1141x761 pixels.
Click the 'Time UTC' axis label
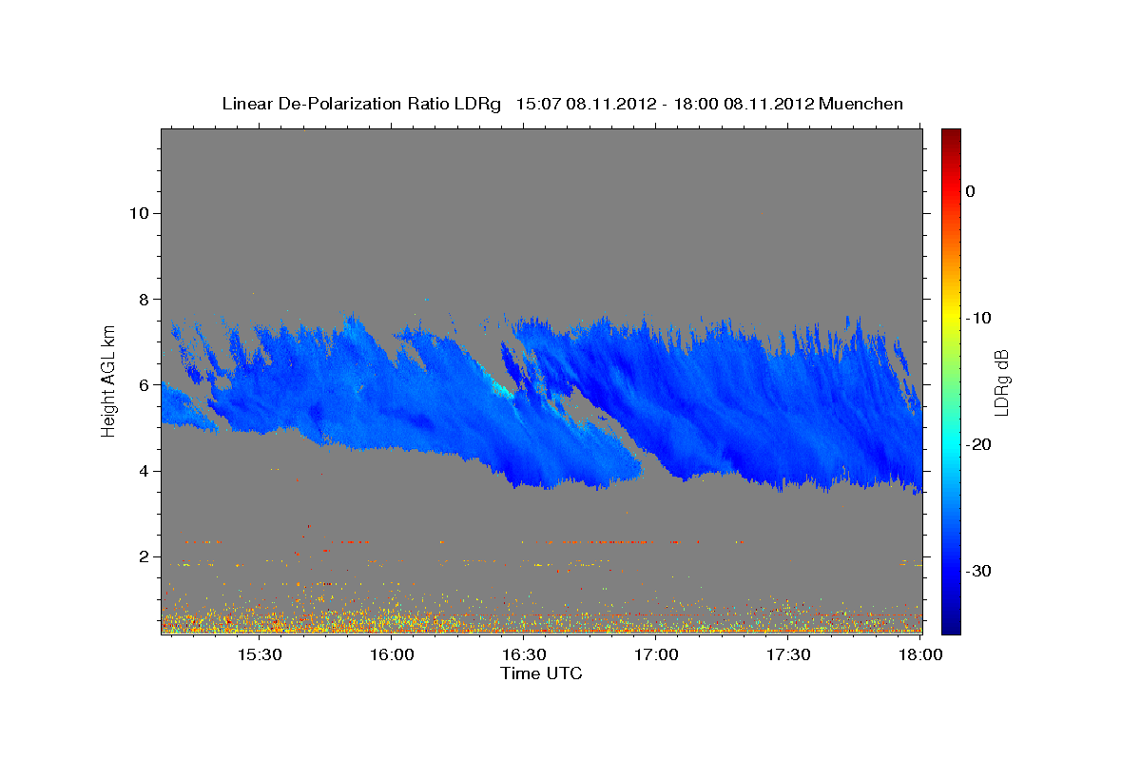[541, 673]
